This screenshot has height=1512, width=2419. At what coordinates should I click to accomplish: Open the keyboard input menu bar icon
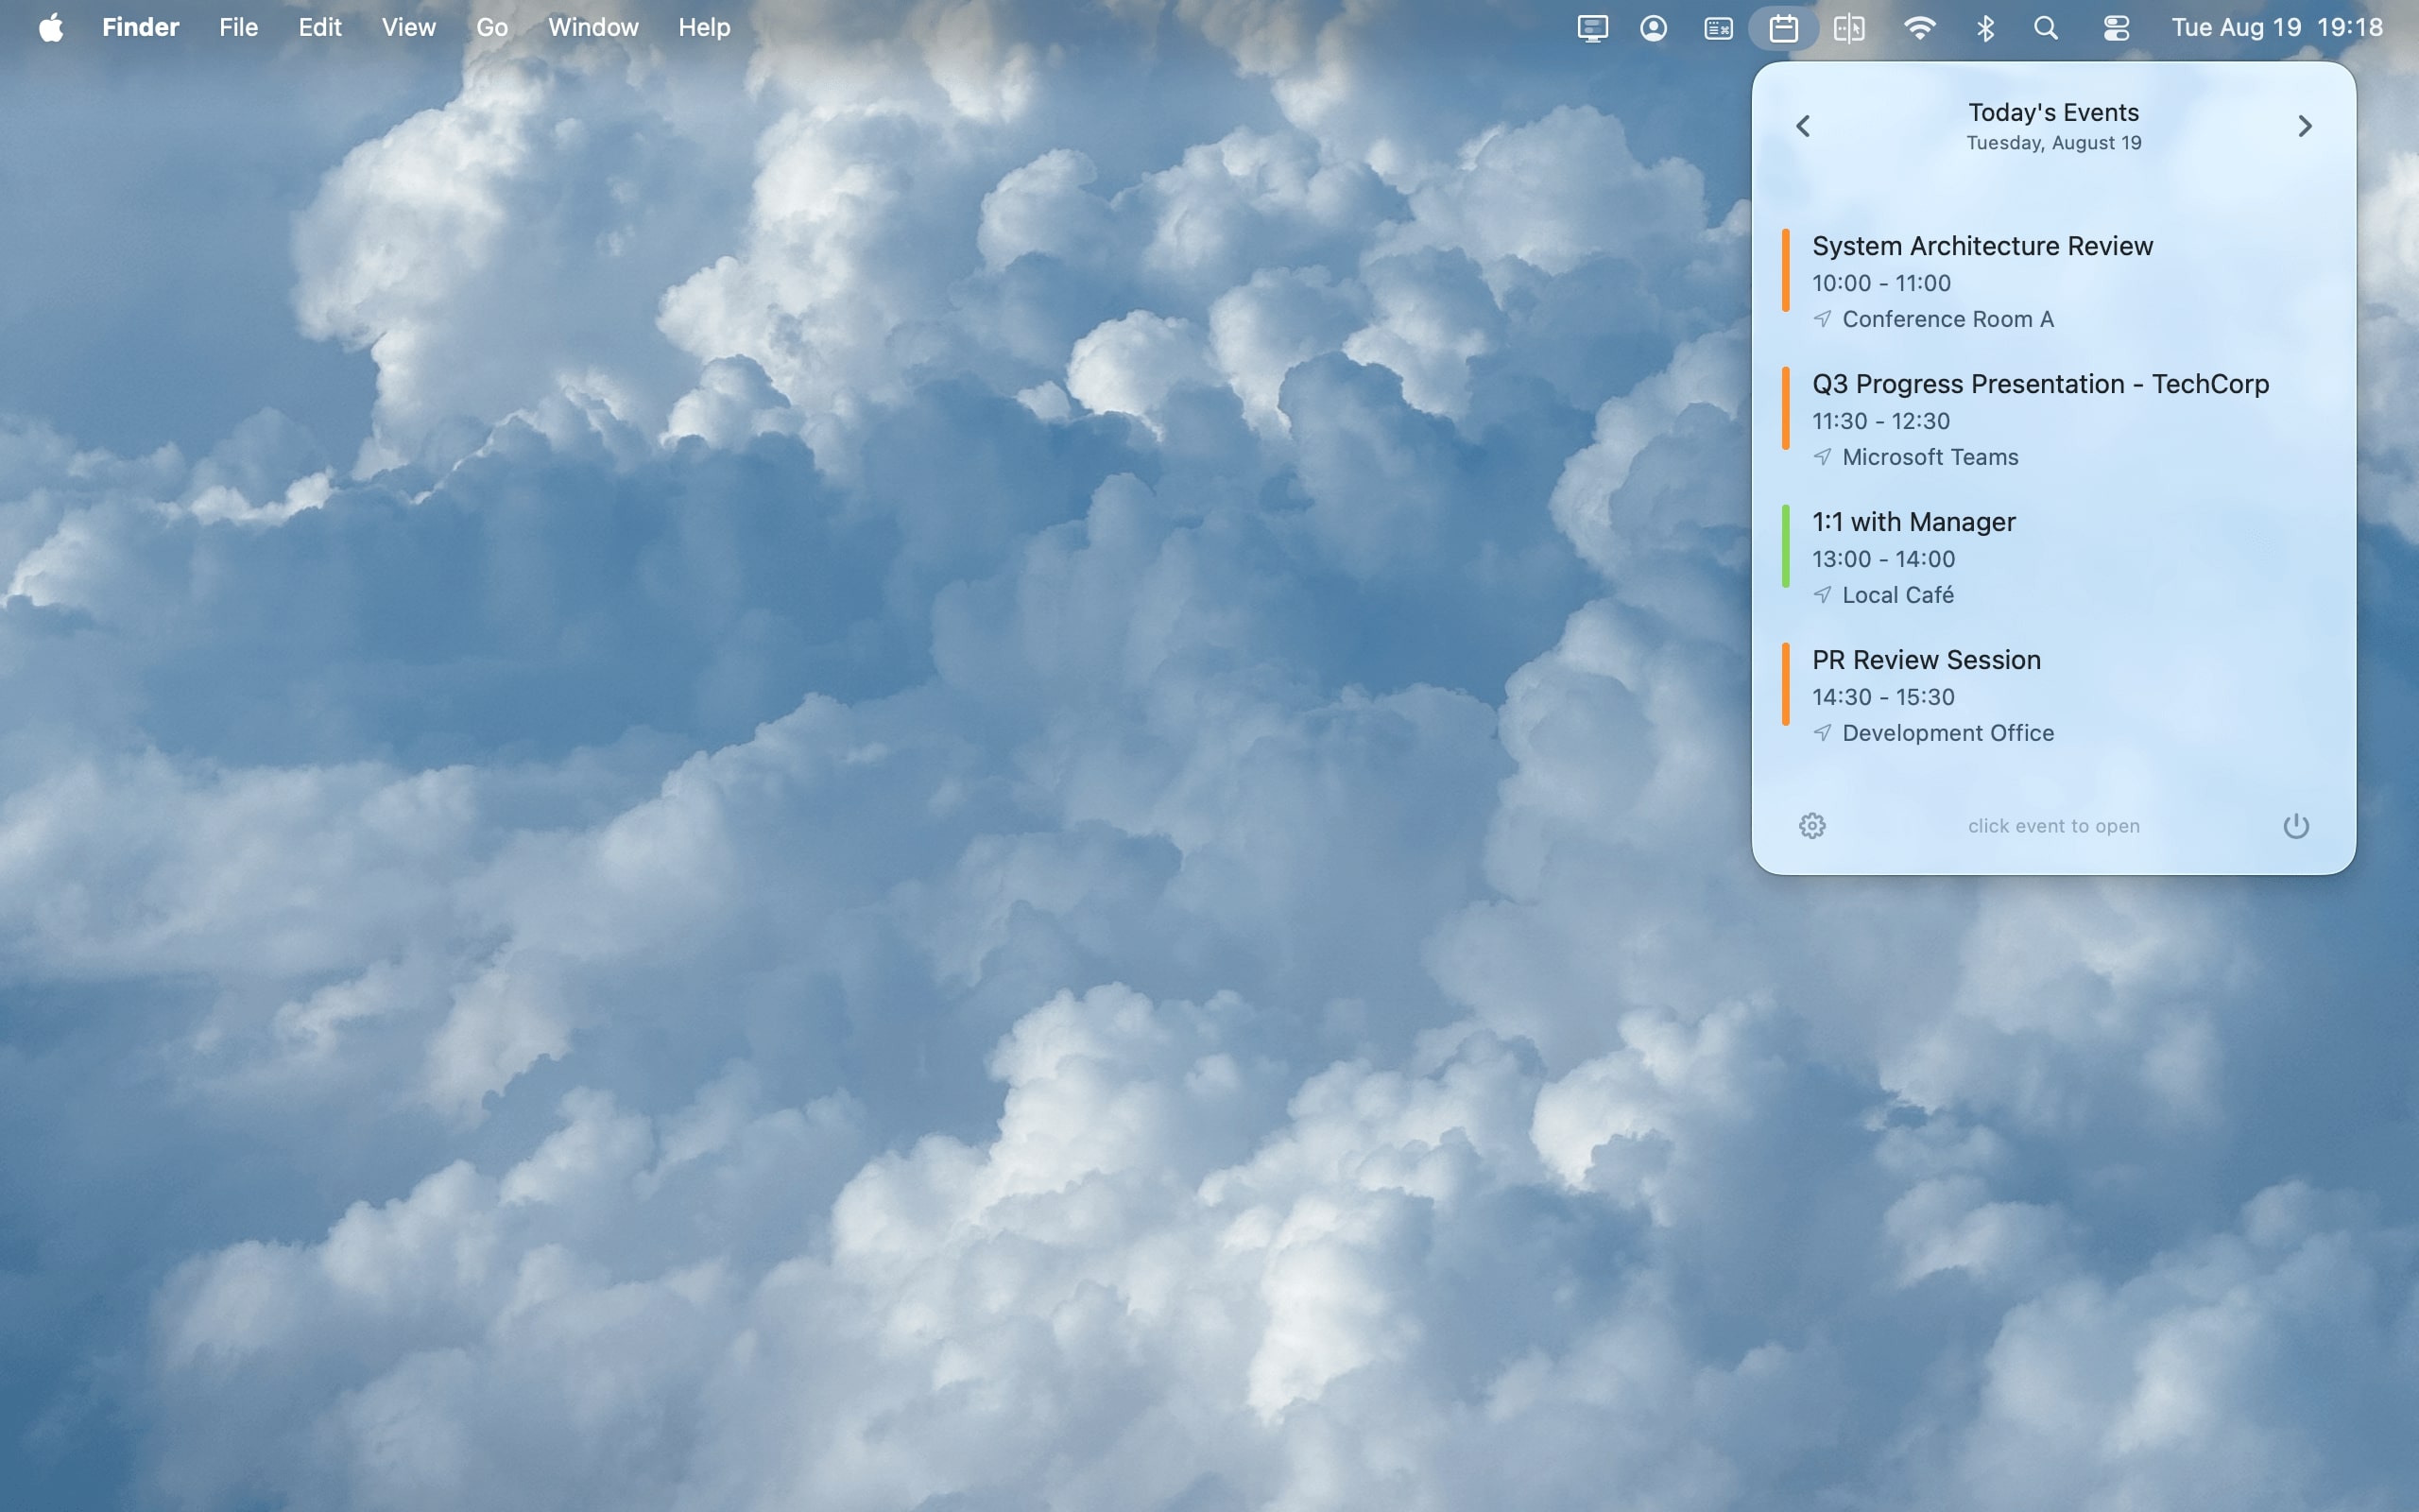click(1718, 28)
